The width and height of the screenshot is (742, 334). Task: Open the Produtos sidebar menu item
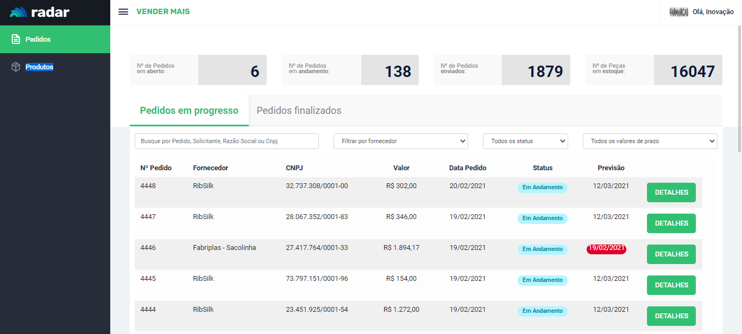(x=39, y=67)
